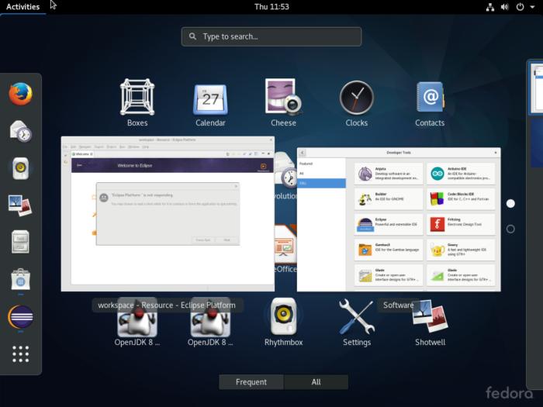The width and height of the screenshot is (543, 407).
Task: Open Files cabinet icon in the dash
Action: [x=20, y=242]
